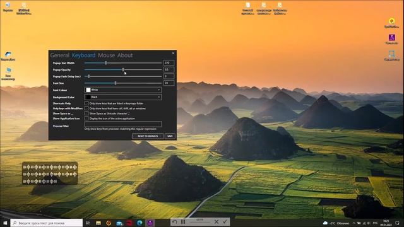Click the taskbar search box
Screen dimensions: 404x227
pyautogui.click(x=47, y=223)
